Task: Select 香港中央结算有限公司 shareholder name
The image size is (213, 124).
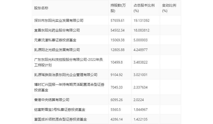Action: click(52, 100)
